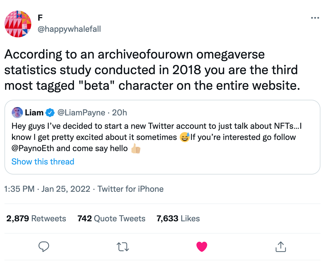Screen dimensions: 326x262
Task: Open the @PaynoEth mention
Action: 31,148
